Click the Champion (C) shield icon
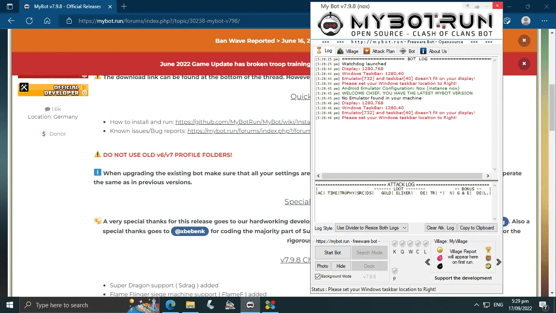Viewport: 556px width, 313px height. (418, 244)
